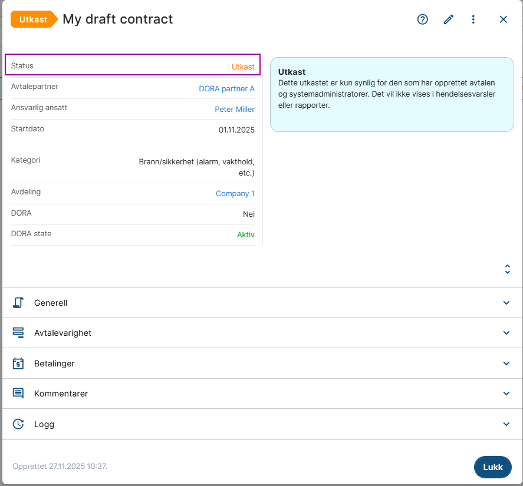523x486 pixels.
Task: Click the Kommentarer speech bubble icon
Action: [18, 394]
